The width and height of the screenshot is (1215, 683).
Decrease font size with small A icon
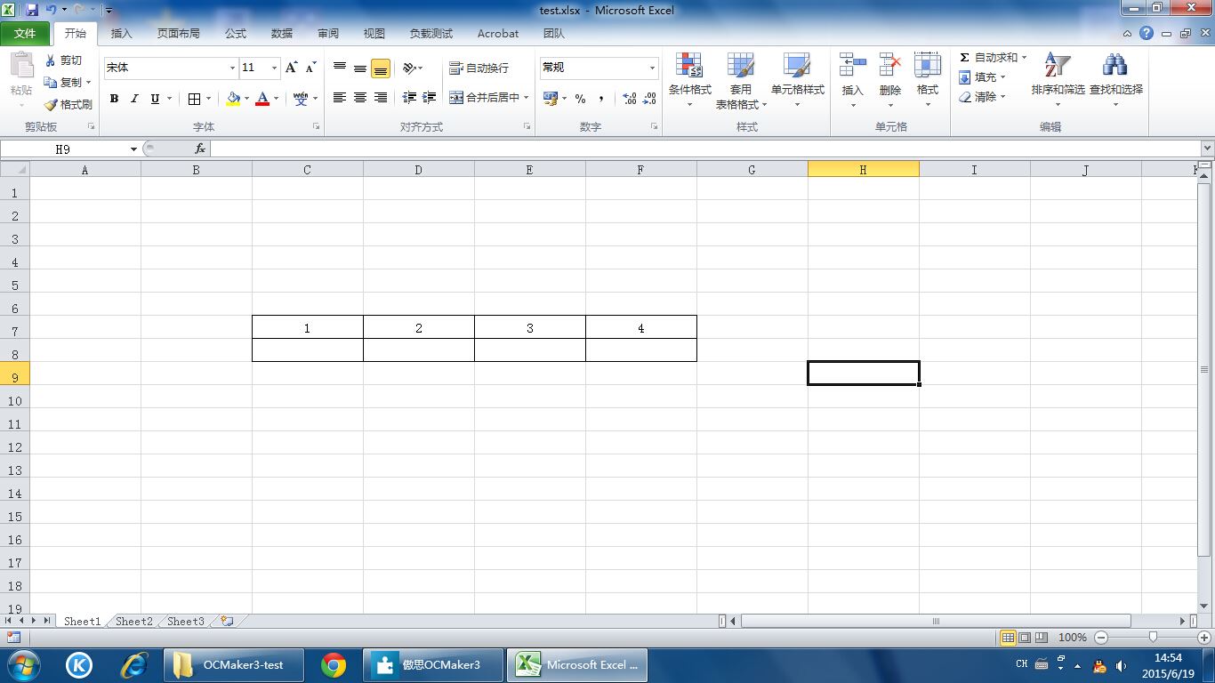[x=310, y=68]
